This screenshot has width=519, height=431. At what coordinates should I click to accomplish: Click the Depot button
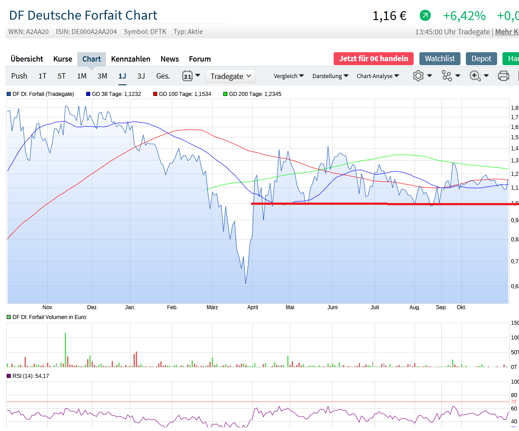click(x=481, y=58)
